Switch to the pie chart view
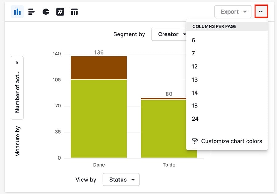This screenshot has height=194, width=277. pos(46,11)
